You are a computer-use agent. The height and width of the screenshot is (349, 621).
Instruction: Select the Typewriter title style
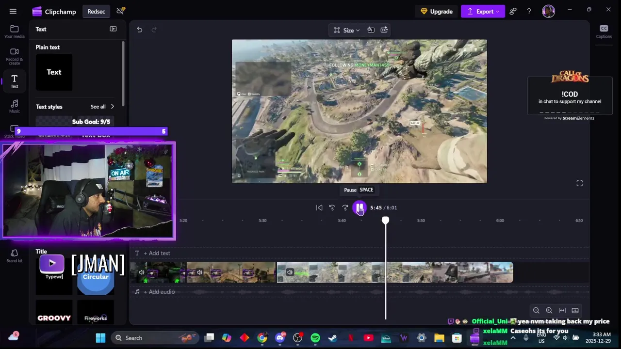pyautogui.click(x=53, y=275)
